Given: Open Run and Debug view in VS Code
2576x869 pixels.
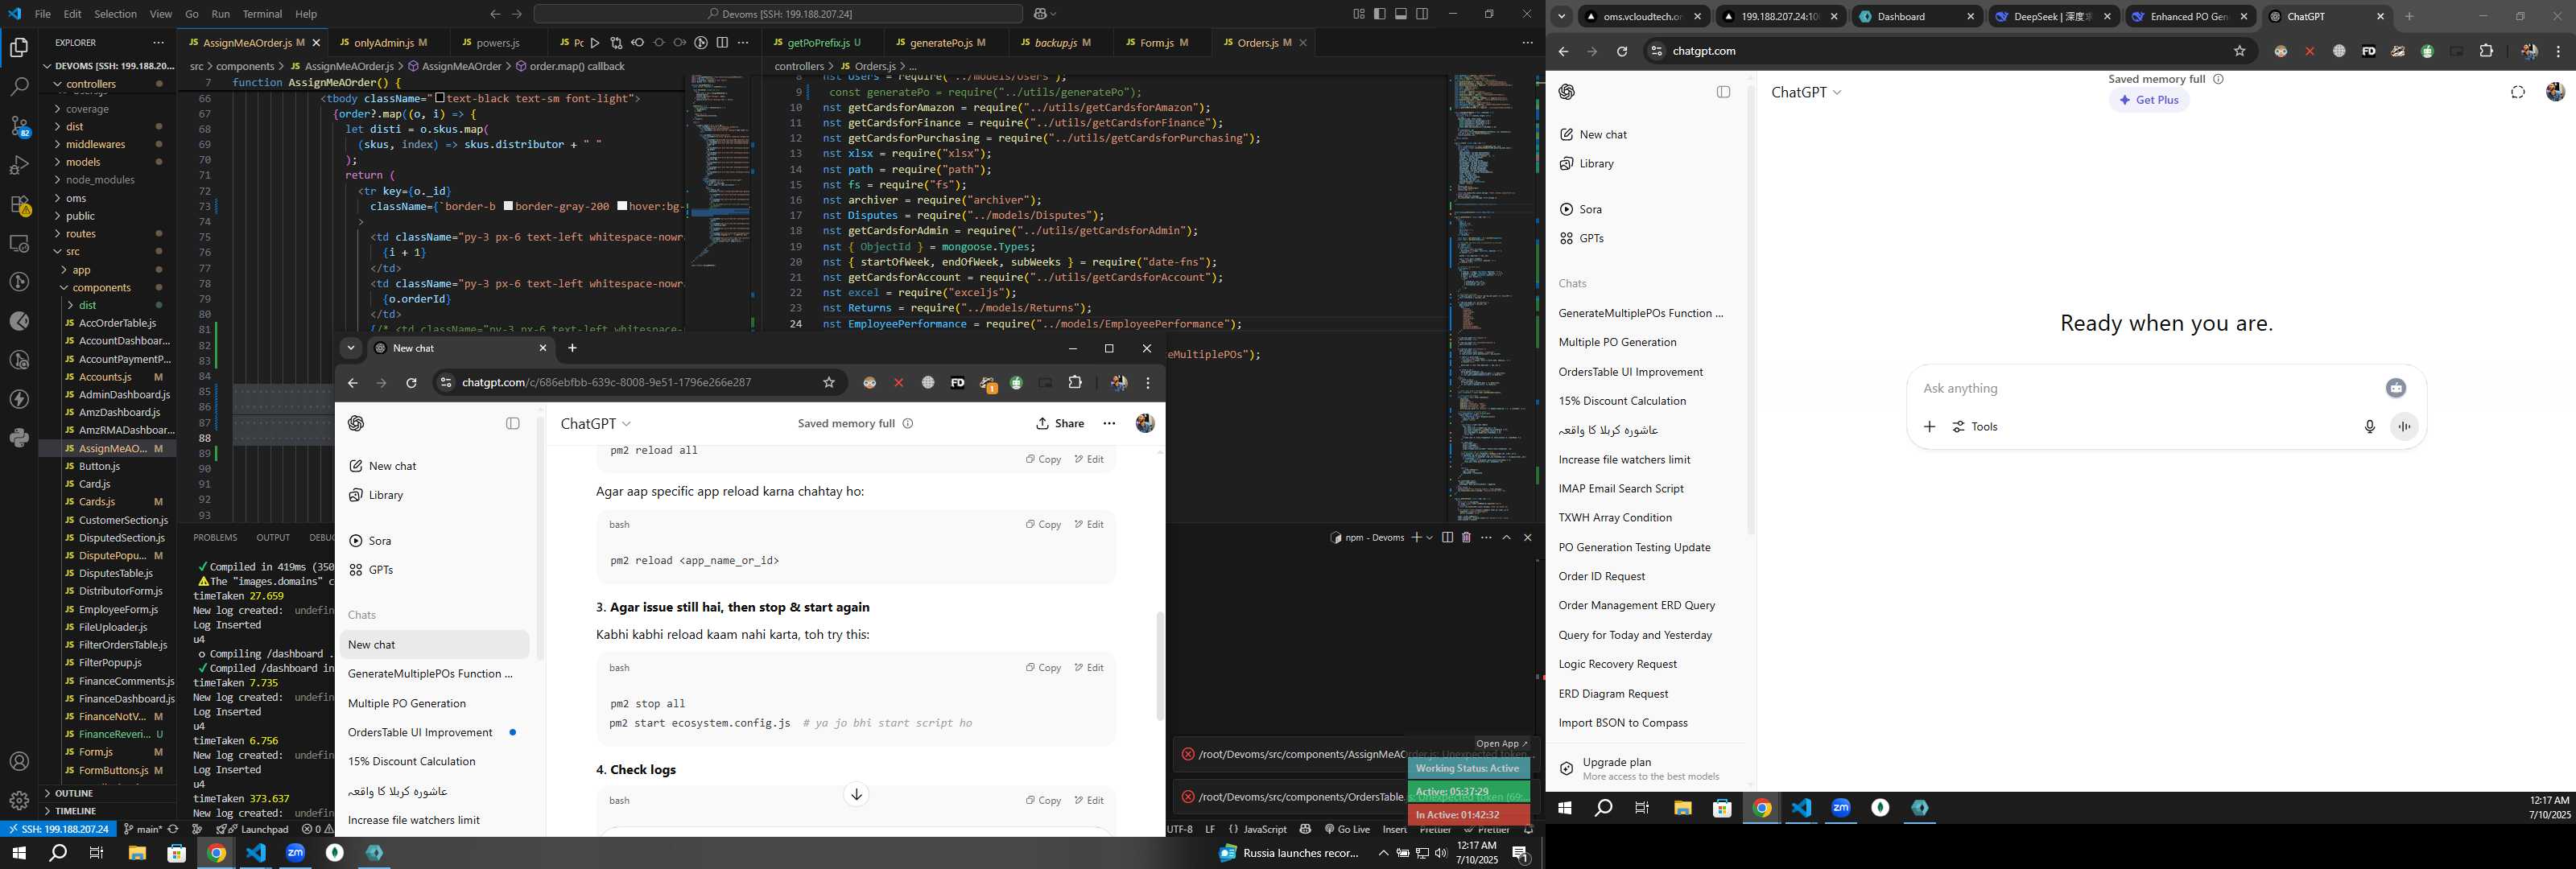Looking at the screenshot, I should (19, 165).
